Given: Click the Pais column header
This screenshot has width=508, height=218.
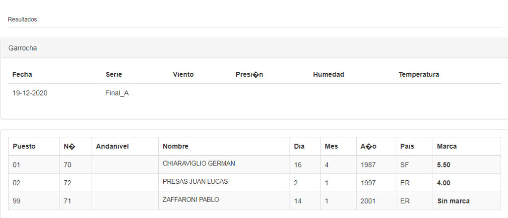Looking at the screenshot, I should pyautogui.click(x=407, y=146).
